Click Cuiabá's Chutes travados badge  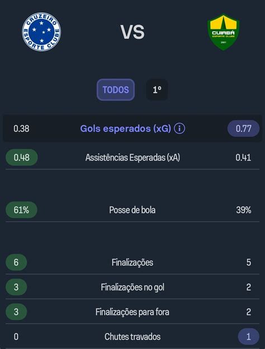249,337
